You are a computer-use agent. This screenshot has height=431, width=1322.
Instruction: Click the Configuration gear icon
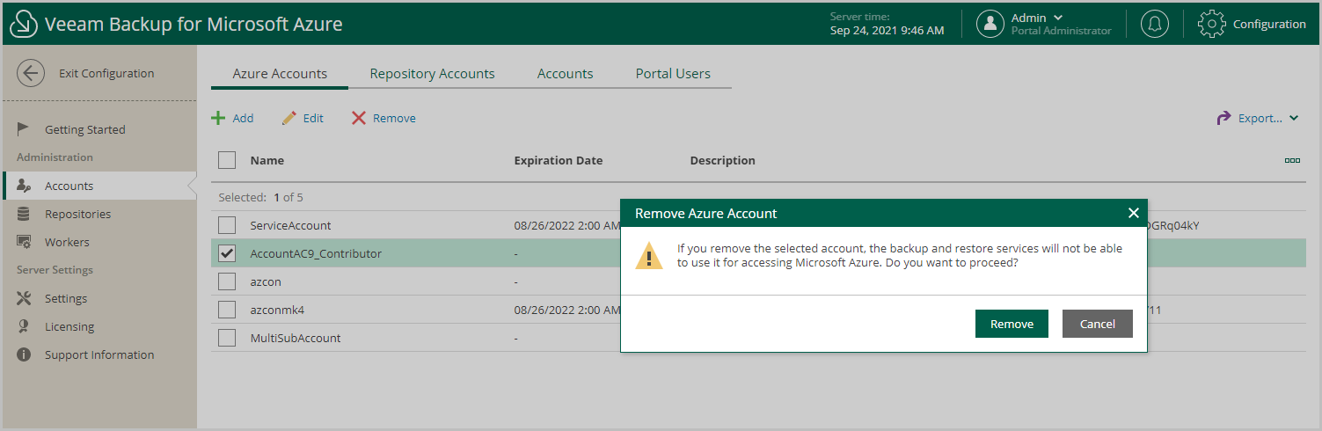coord(1212,24)
